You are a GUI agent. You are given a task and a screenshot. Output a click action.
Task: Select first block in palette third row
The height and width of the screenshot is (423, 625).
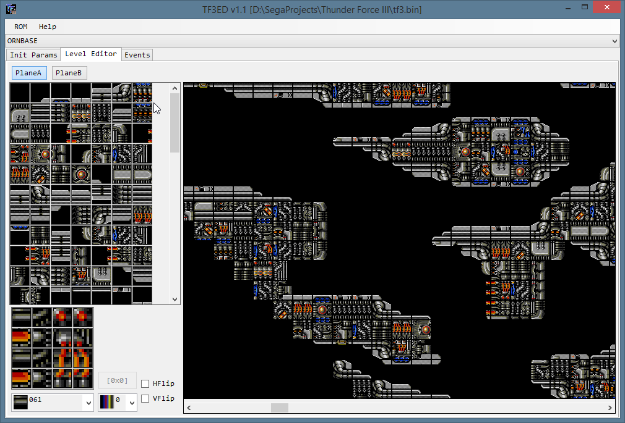pos(20,133)
